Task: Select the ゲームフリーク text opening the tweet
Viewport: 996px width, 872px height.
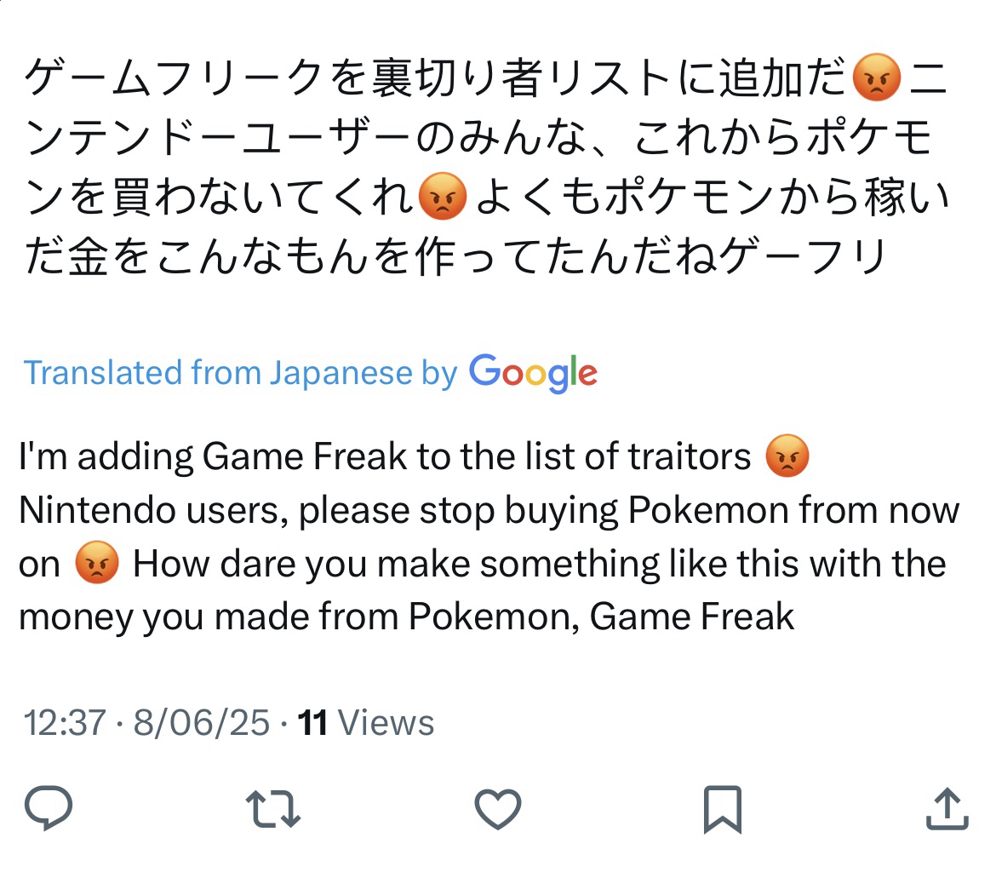Action: (175, 77)
